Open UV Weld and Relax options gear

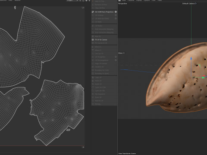click(x=116, y=19)
